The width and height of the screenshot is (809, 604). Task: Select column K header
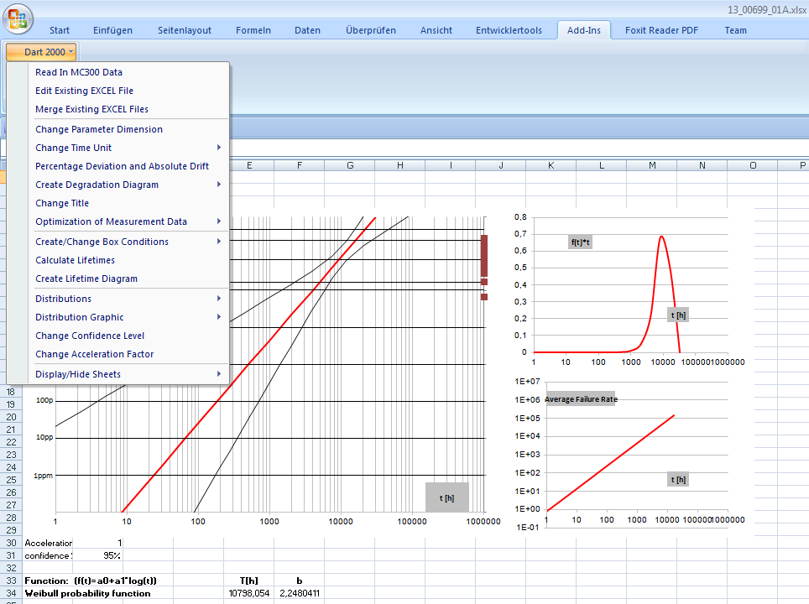click(551, 165)
